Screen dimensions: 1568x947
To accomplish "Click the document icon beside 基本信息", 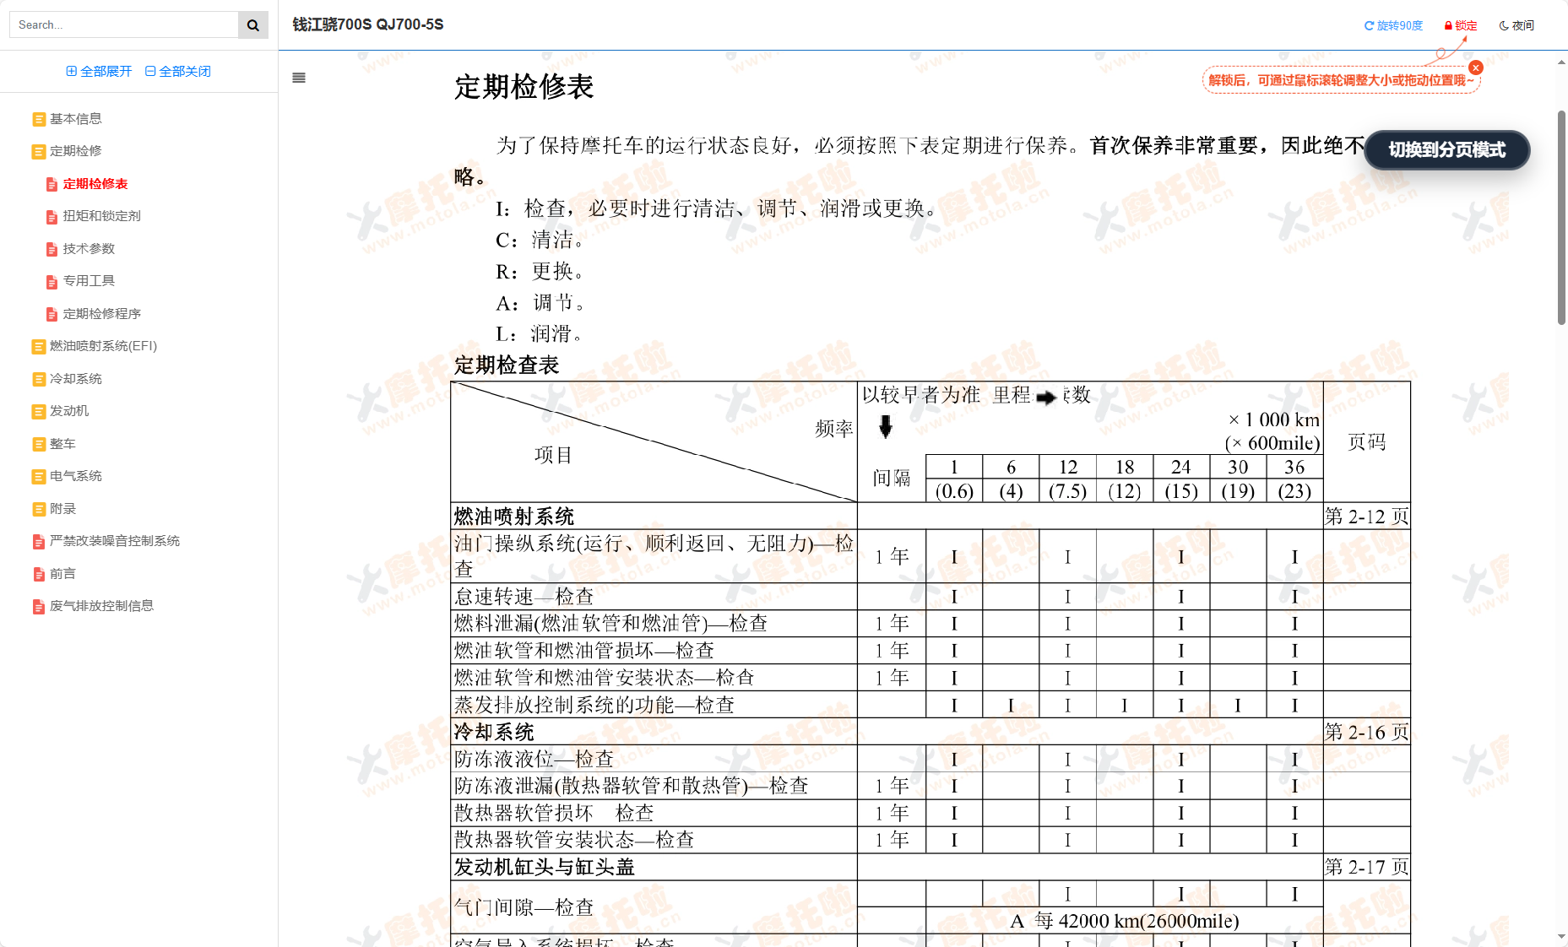I will 40,119.
